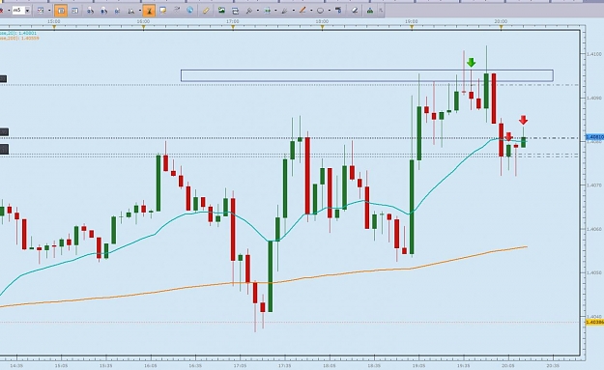Click the red cross icon at toolbar start

tap(1, 11)
